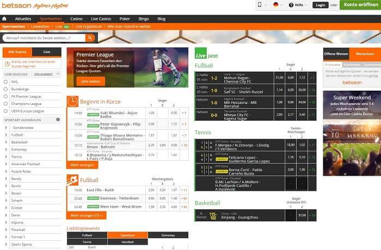This screenshot has height=250, width=381.
Task: Click Konto eröffnen button
Action: tap(360, 4)
